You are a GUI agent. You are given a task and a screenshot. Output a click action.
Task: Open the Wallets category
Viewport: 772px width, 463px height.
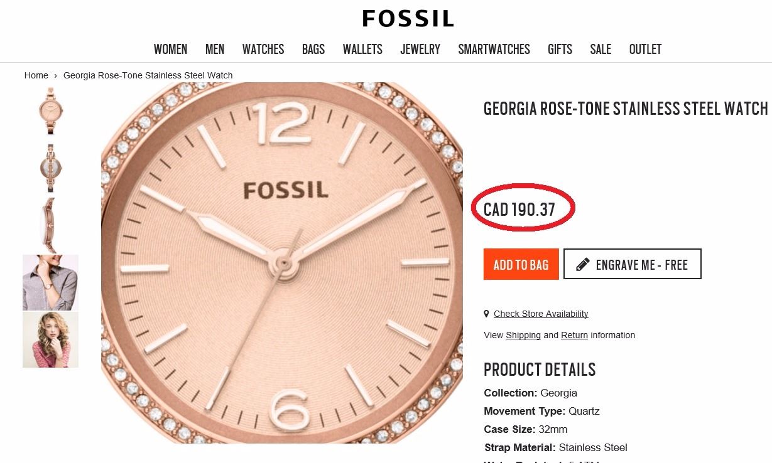tap(362, 49)
